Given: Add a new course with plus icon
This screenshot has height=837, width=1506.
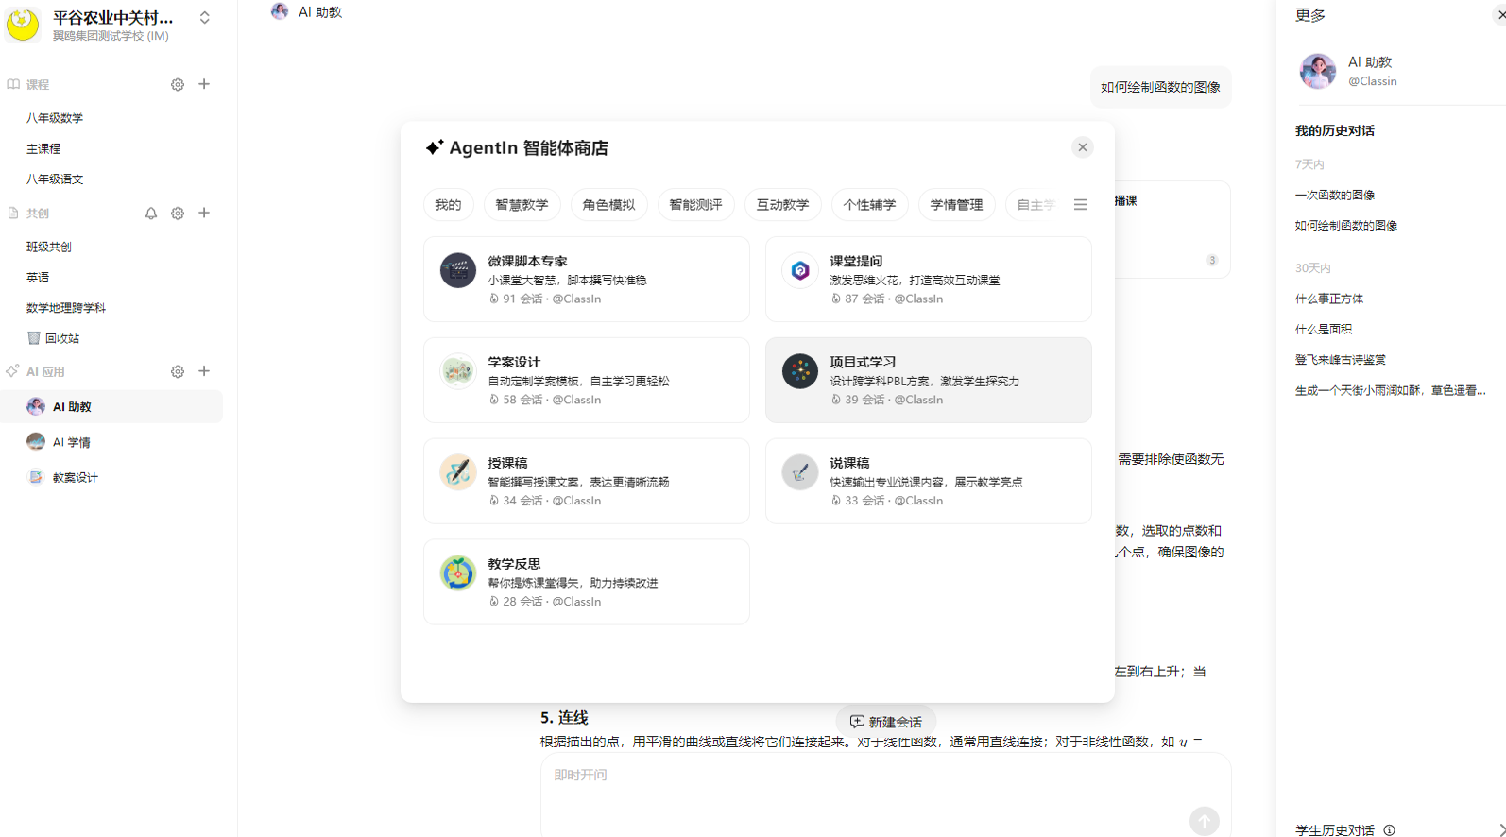Looking at the screenshot, I should 204,84.
